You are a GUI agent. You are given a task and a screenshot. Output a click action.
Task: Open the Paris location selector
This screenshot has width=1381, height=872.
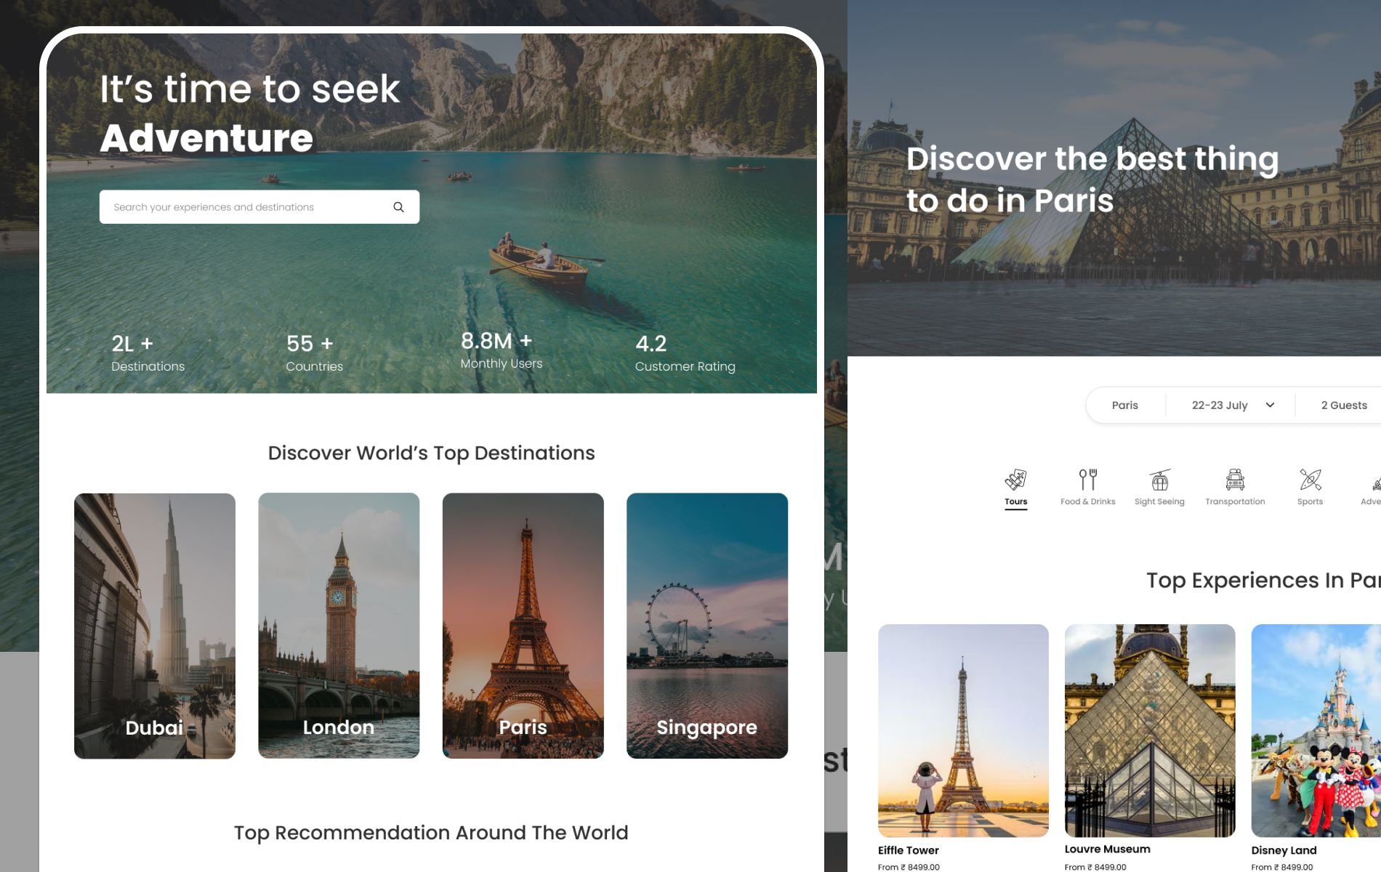[1125, 405]
